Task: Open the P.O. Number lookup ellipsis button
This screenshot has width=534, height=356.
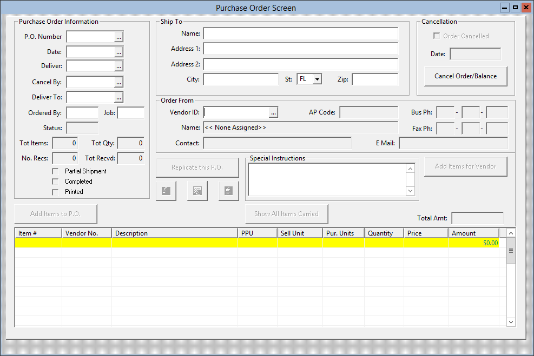Action: (118, 37)
